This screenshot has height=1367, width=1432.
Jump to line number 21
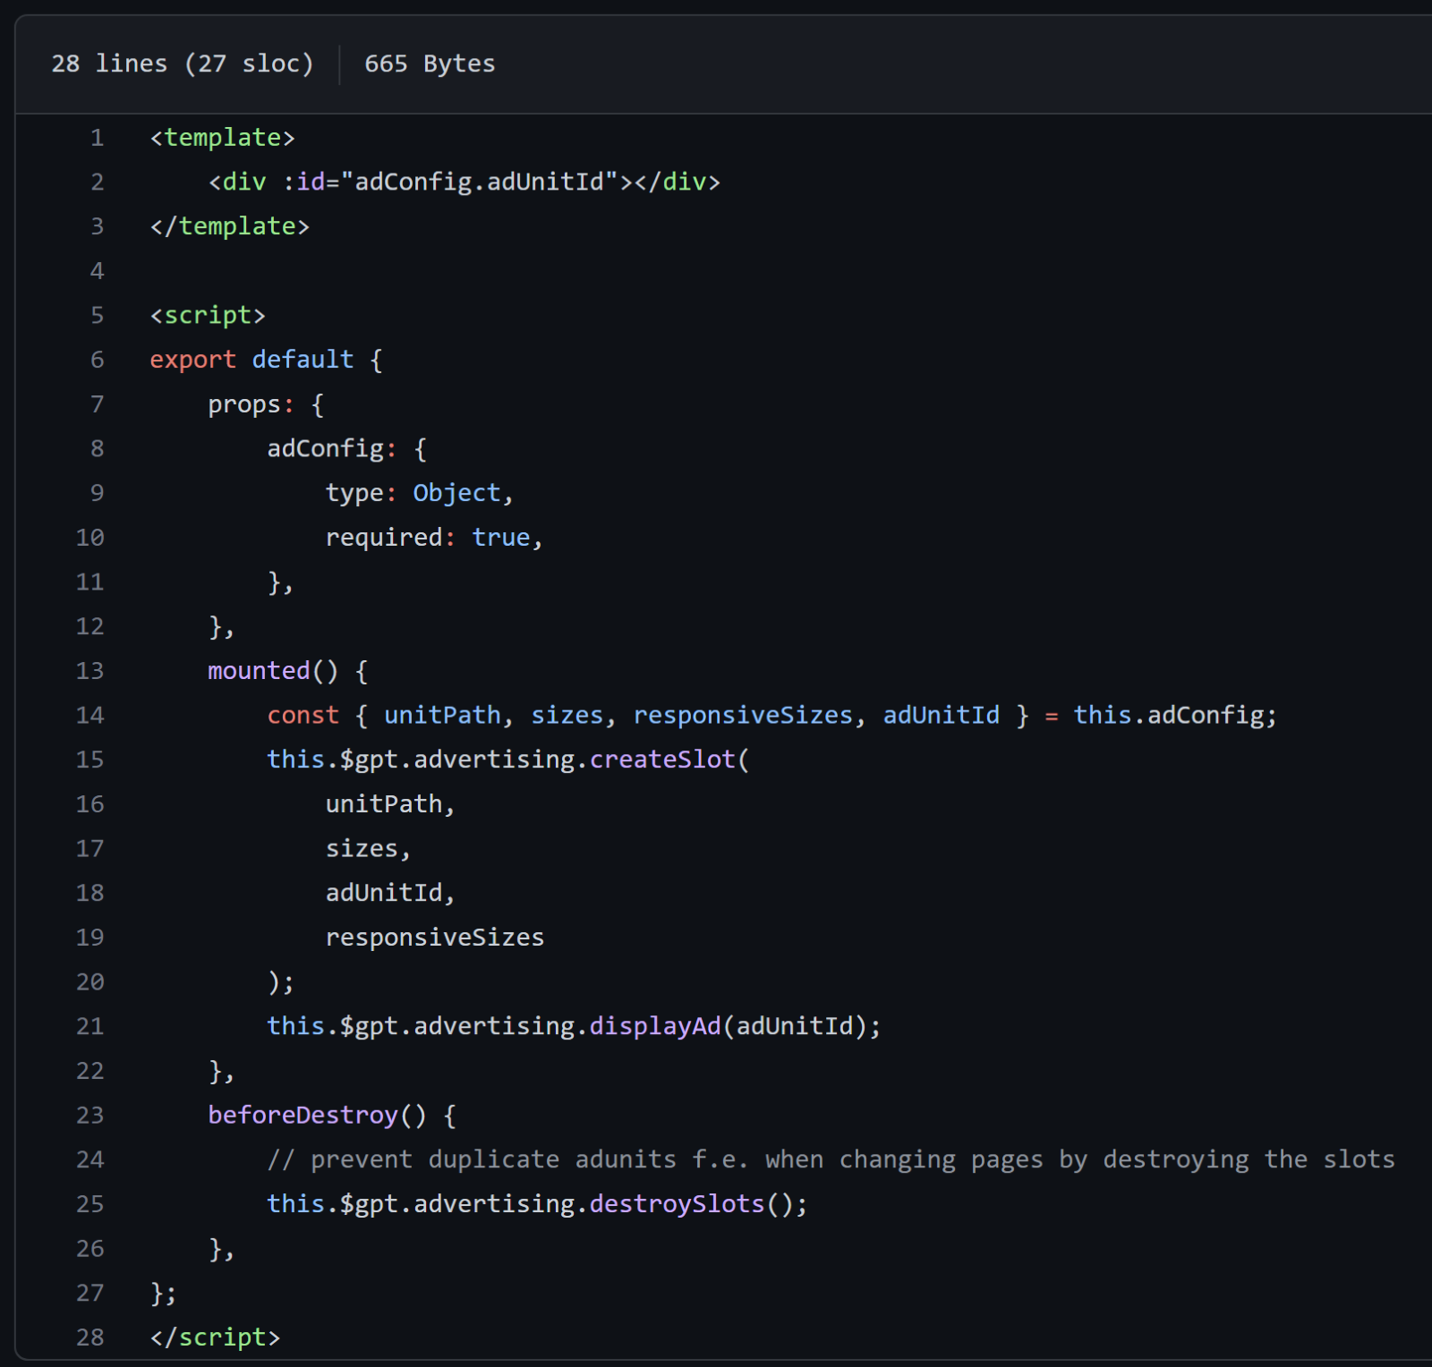pos(90,1026)
